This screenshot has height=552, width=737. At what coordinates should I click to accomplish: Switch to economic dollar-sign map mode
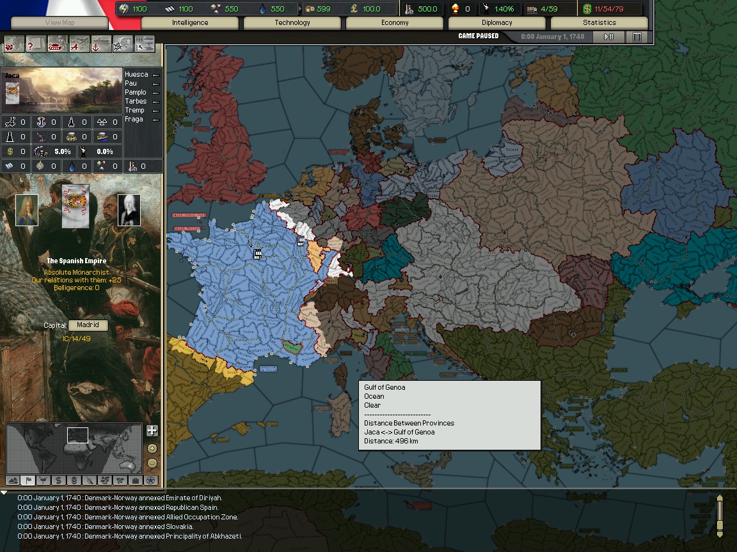(58, 480)
